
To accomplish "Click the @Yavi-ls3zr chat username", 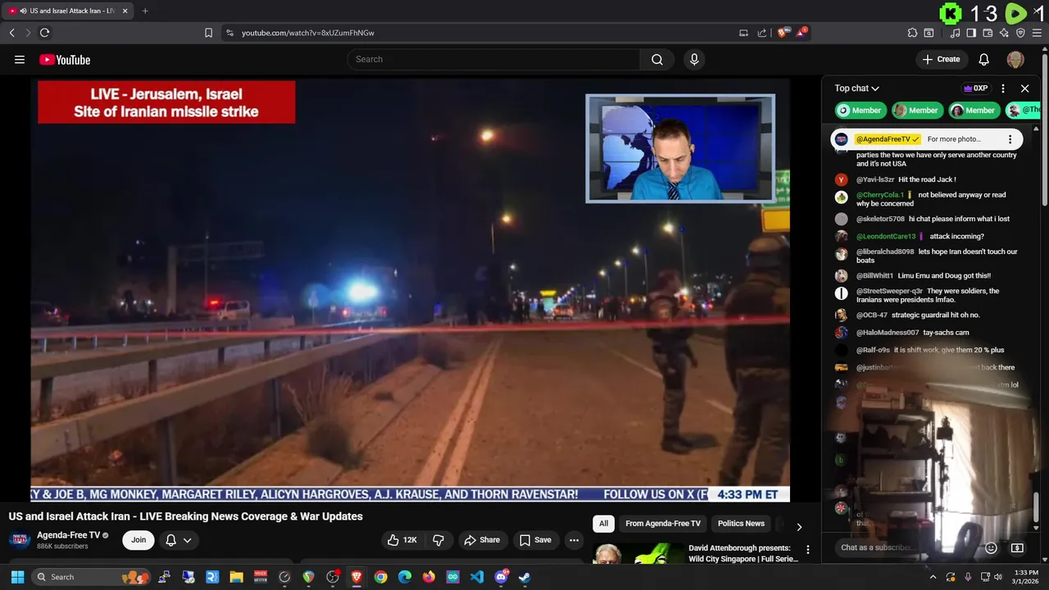I will (875, 179).
